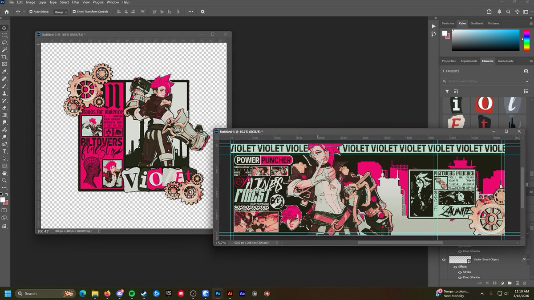Screen dimensions: 534x300
Task: Click the align left edges icon
Action: pos(119,12)
